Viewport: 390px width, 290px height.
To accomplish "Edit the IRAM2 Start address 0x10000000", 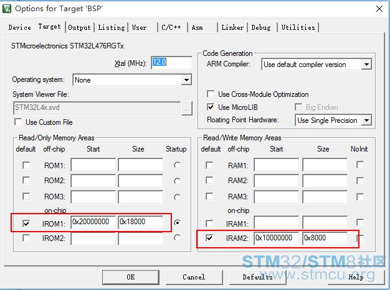I will tap(277, 238).
